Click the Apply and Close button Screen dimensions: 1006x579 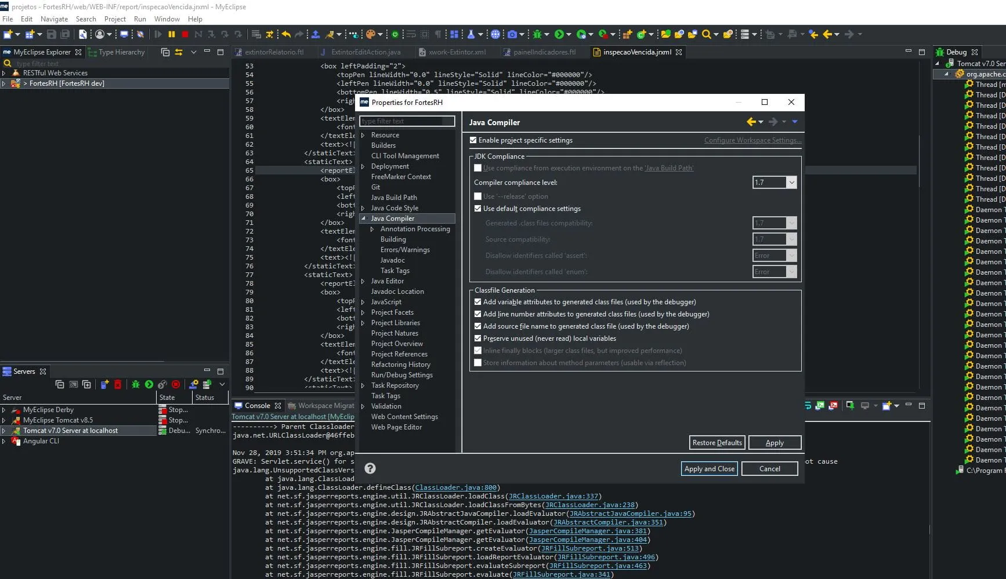coord(709,469)
